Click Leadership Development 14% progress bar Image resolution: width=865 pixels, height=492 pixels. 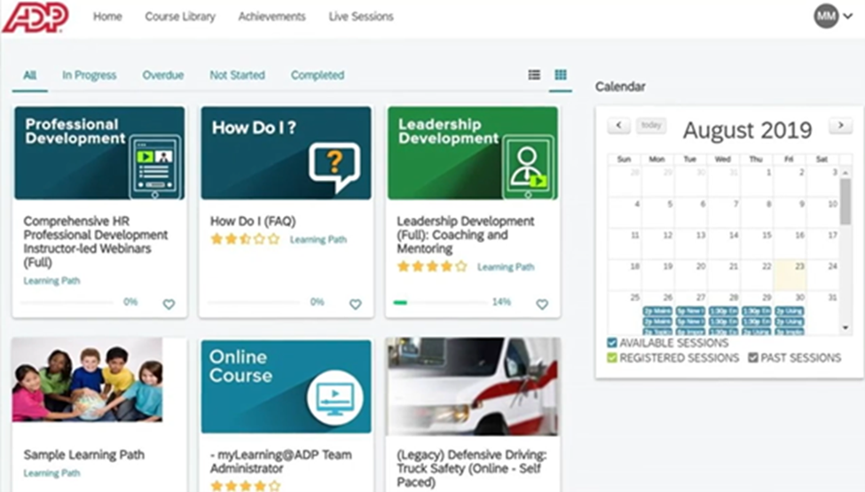440,302
